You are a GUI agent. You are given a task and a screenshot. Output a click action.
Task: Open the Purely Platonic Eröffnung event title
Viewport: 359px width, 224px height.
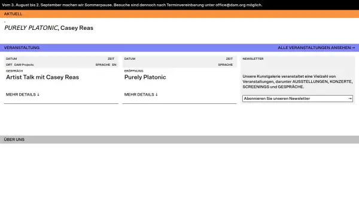tap(145, 77)
